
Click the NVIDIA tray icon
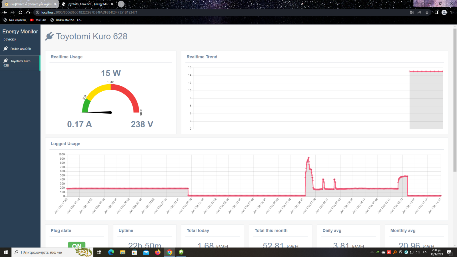378,252
